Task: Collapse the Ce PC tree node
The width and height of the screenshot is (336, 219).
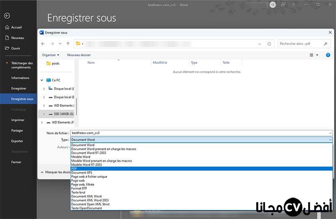Action: (x=42, y=80)
